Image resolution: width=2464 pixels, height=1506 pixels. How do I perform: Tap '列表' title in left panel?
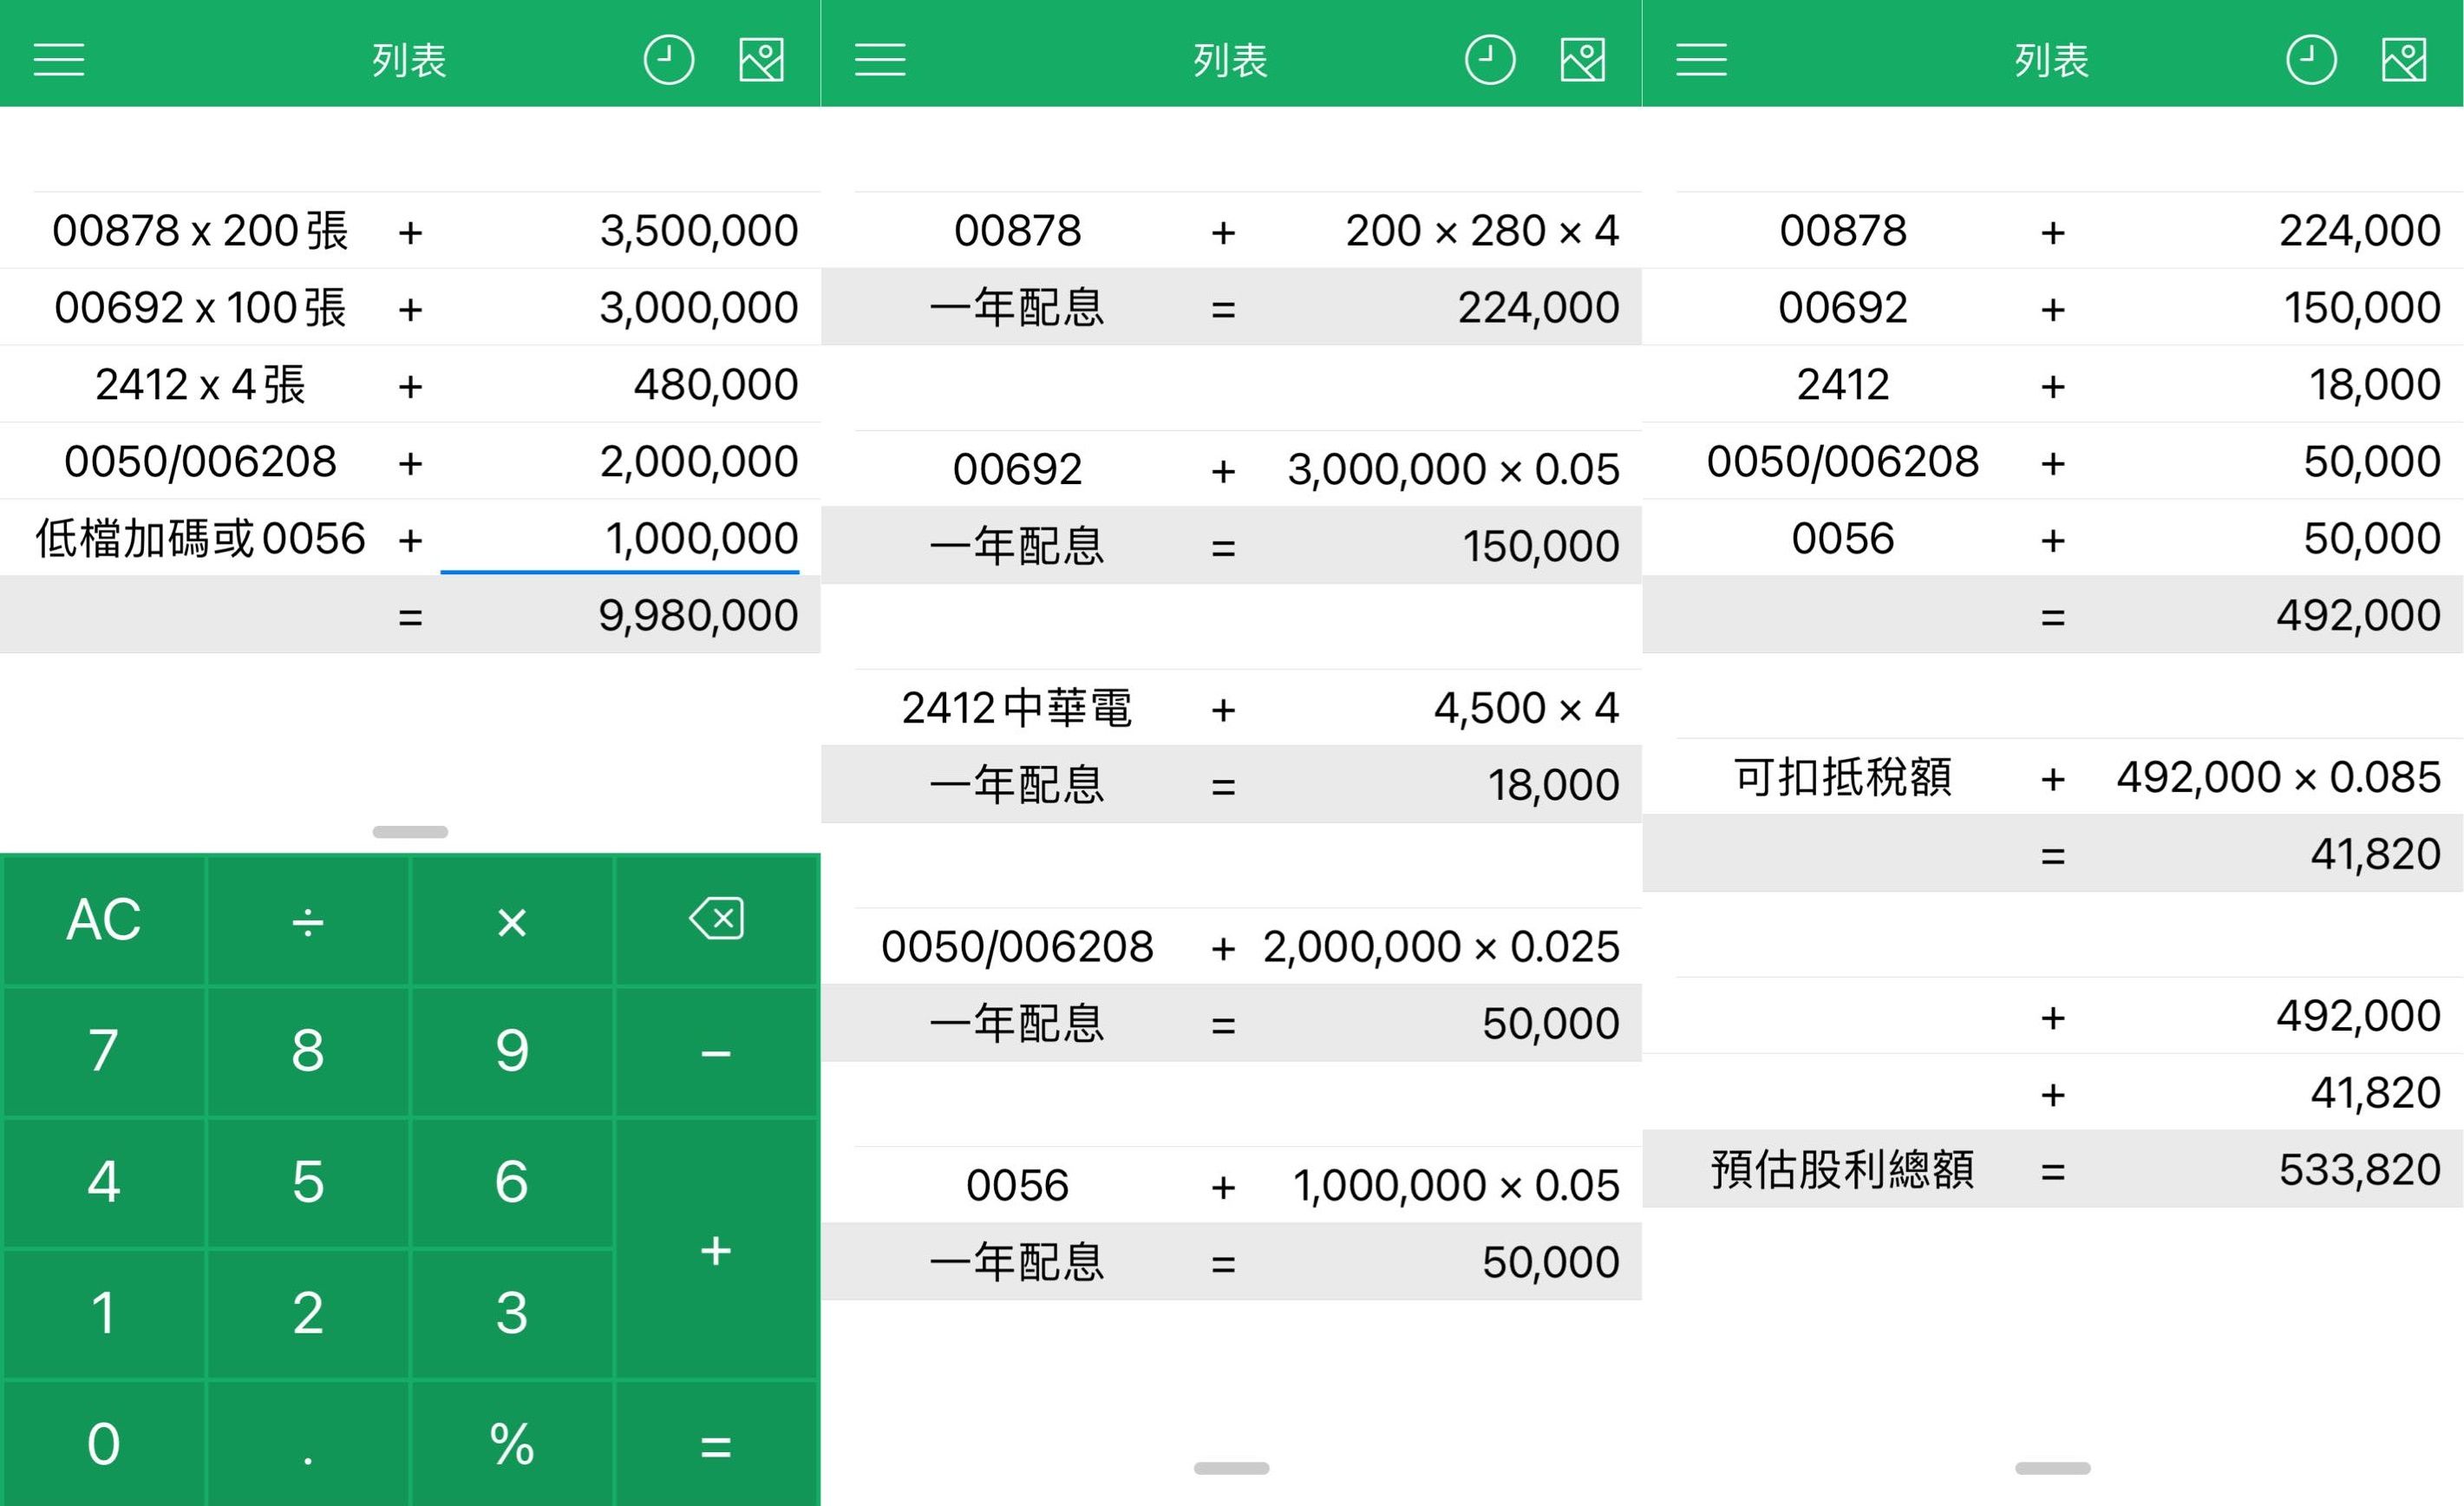point(409,60)
